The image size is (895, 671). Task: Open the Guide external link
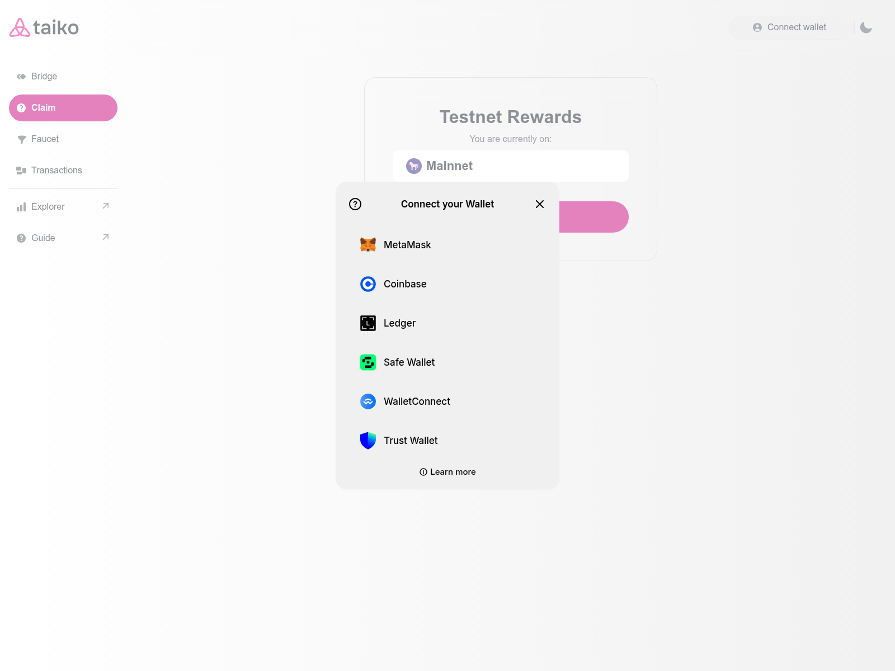[x=63, y=238]
